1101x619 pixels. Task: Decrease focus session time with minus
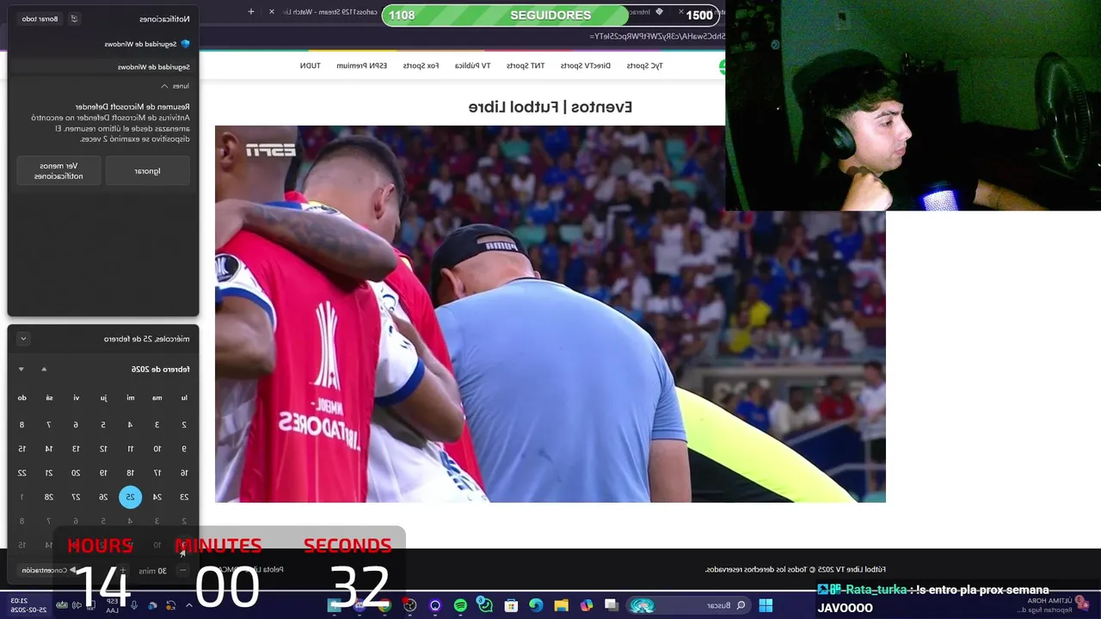click(182, 570)
